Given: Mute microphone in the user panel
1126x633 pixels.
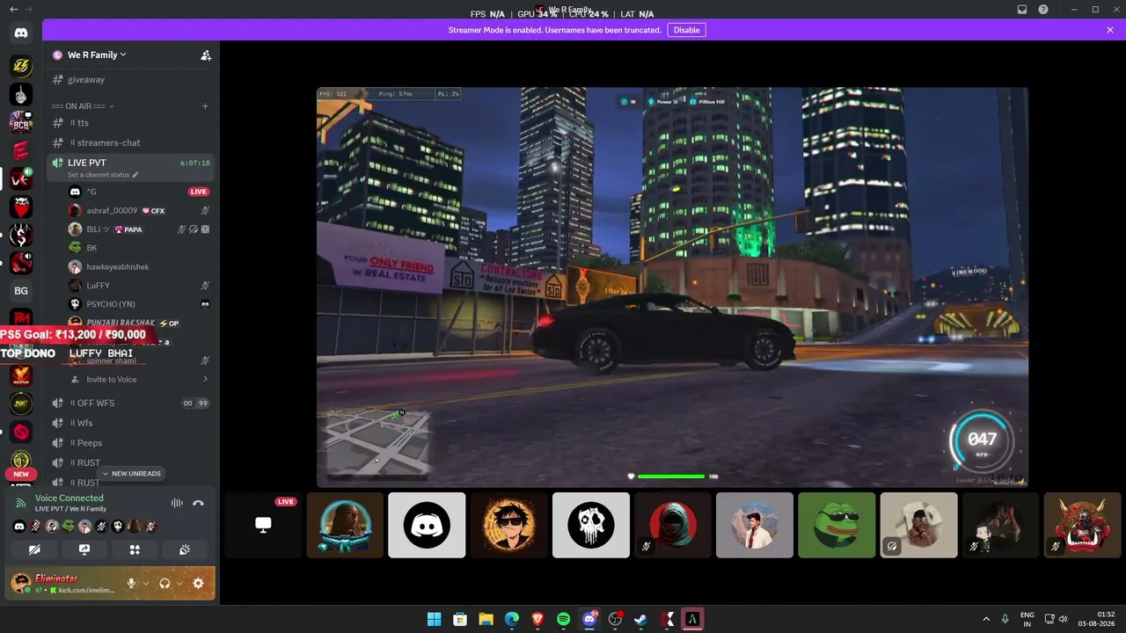Looking at the screenshot, I should pos(131,583).
